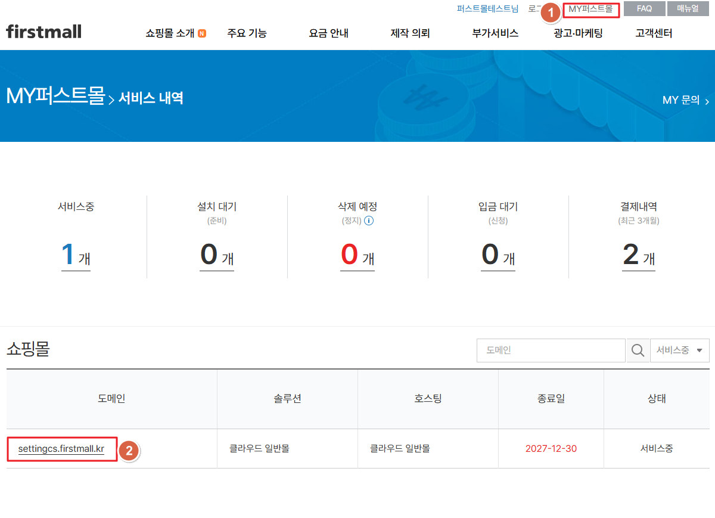Screen dimensions: 715x518
Task: Click the 쇼핑몰 section heading
Action: click(x=28, y=349)
